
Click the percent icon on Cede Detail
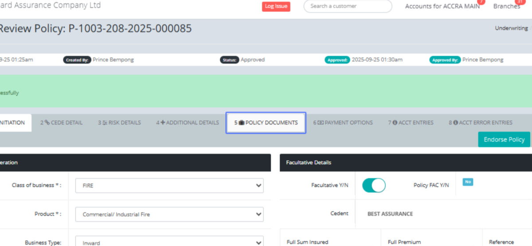coord(47,123)
